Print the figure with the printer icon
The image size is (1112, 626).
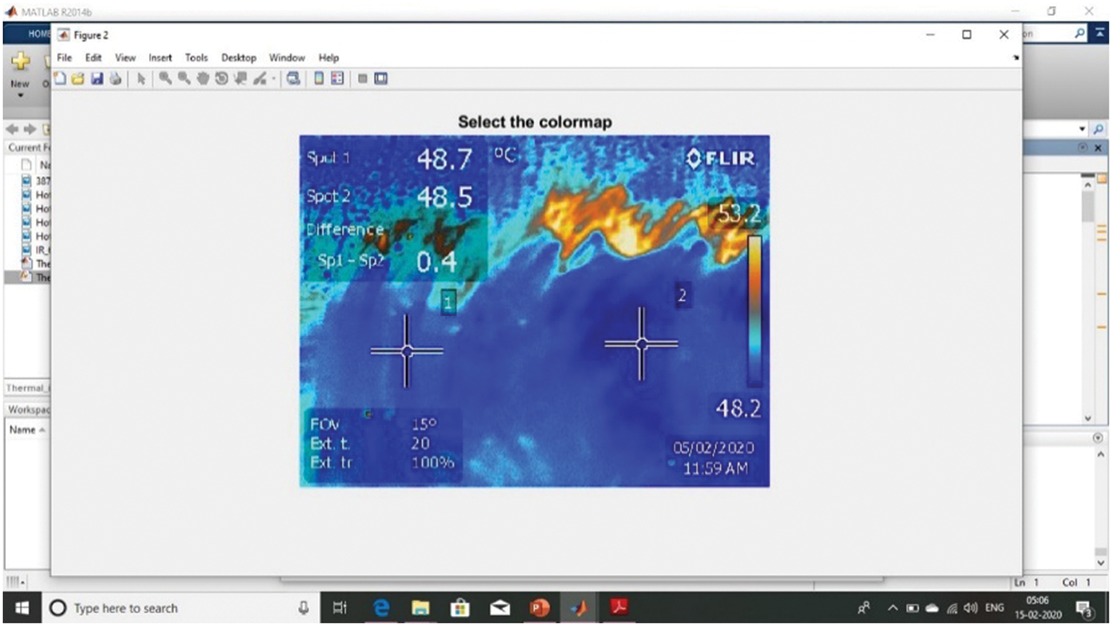coord(116,78)
